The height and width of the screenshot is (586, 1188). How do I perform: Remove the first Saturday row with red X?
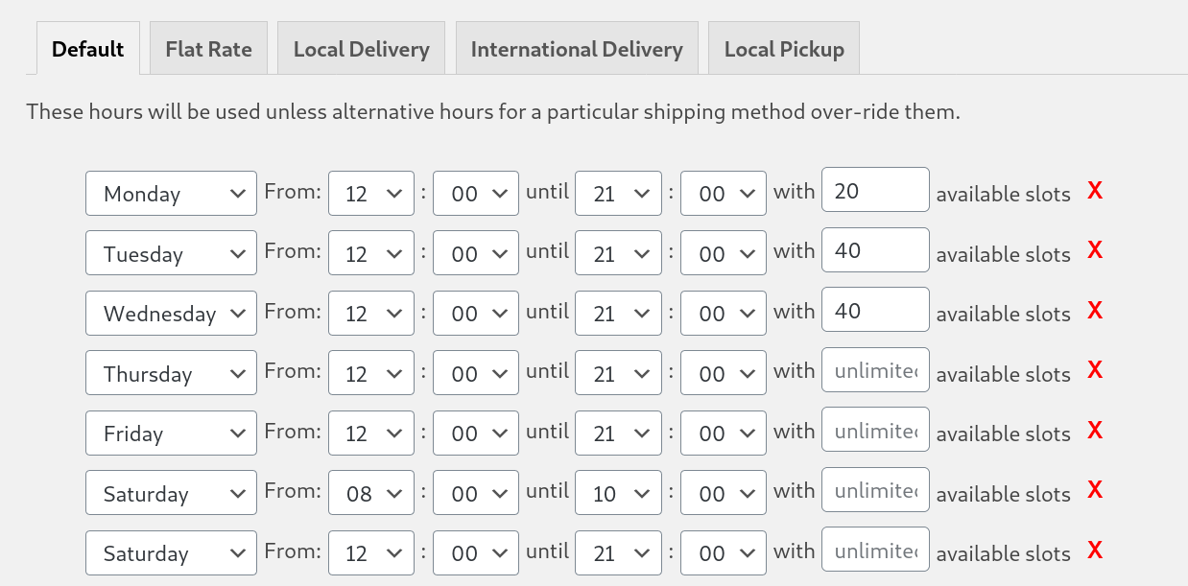coord(1094,489)
